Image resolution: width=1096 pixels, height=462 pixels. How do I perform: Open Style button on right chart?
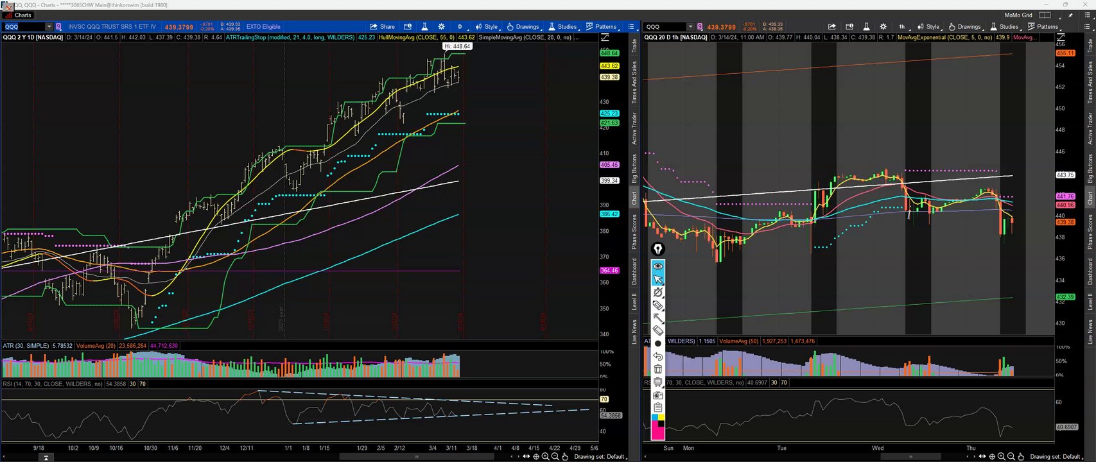click(928, 27)
